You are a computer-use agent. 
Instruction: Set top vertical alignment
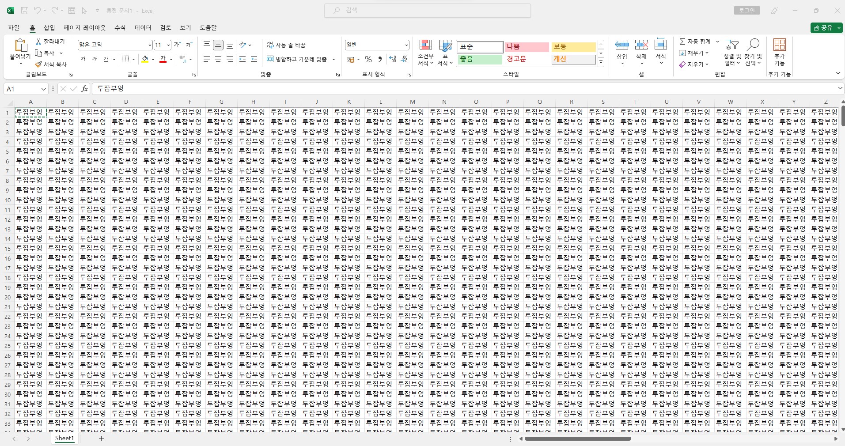(207, 45)
